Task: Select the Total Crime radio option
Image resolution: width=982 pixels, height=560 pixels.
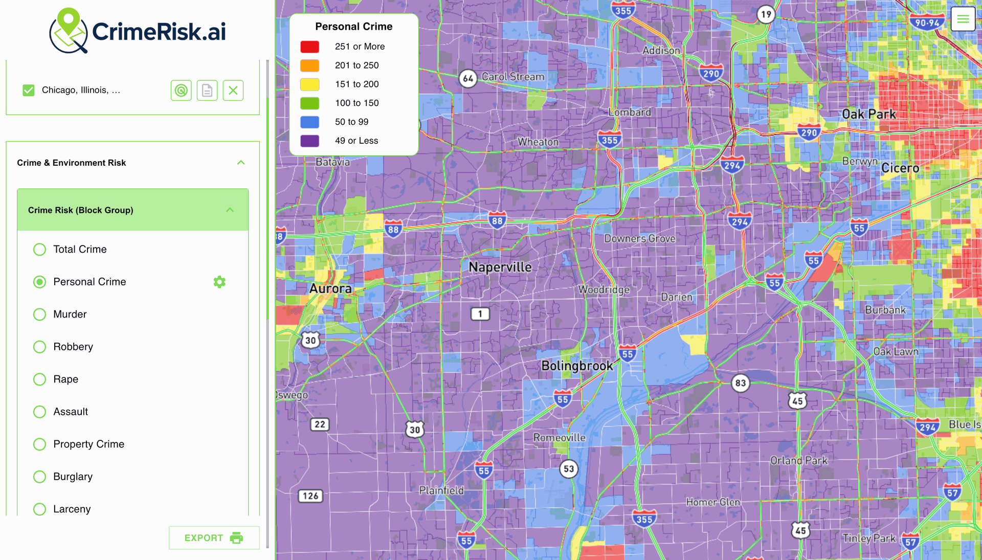Action: click(x=39, y=250)
